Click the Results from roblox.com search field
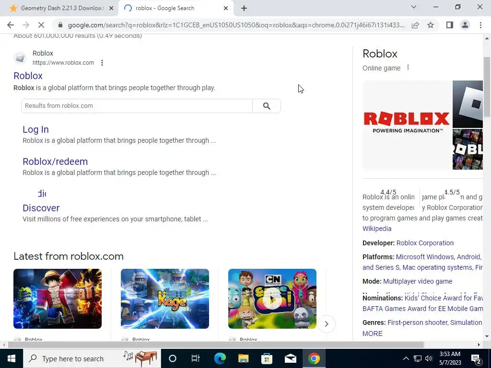Viewport: 491px width, 368px height. [x=137, y=106]
